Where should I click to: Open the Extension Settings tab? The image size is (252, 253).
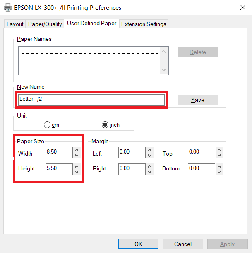144,24
